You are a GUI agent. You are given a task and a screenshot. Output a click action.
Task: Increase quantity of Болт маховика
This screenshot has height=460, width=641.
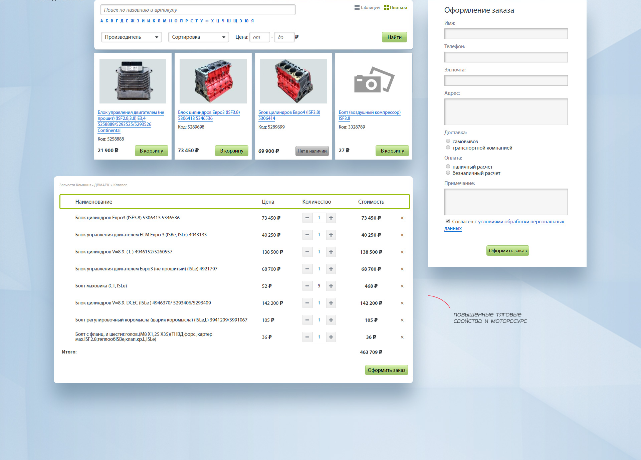coord(331,286)
